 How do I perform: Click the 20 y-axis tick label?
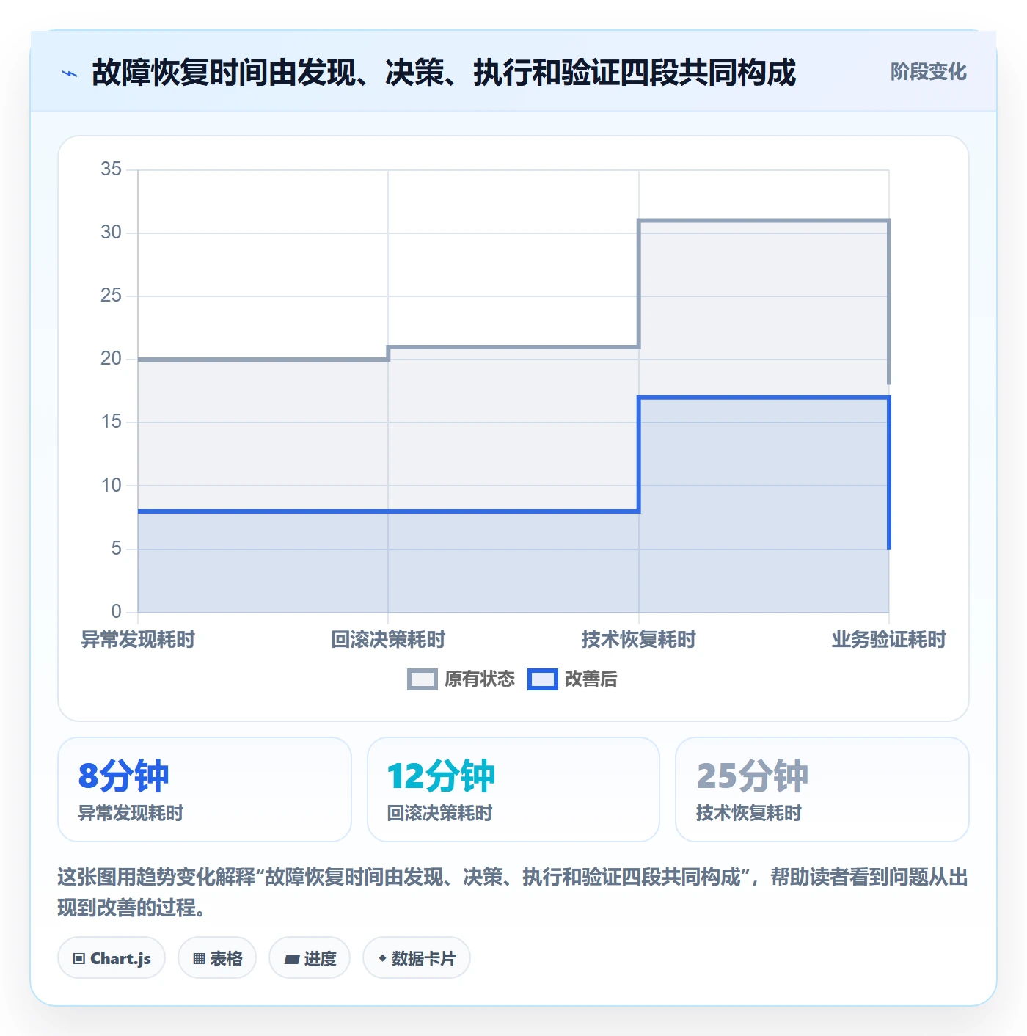coord(112,359)
